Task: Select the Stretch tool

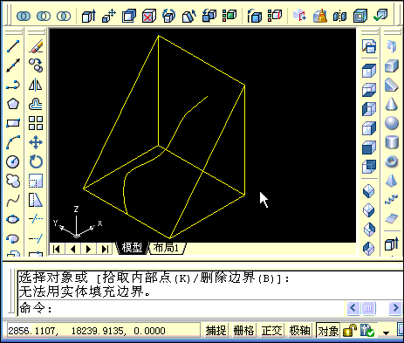Action: coord(36,200)
